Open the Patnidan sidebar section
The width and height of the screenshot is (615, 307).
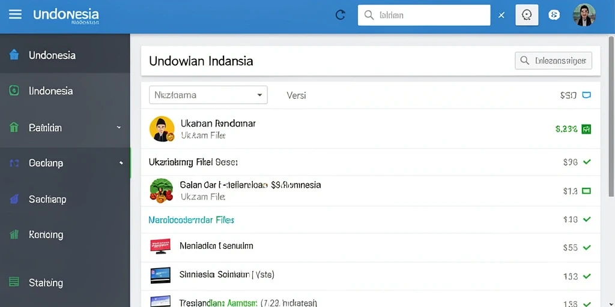tap(65, 128)
